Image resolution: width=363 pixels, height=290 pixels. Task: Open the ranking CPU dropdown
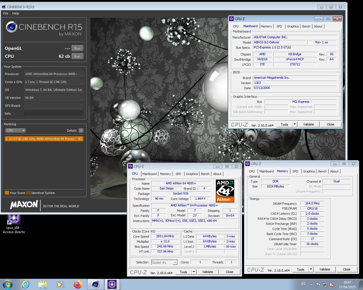[16, 131]
